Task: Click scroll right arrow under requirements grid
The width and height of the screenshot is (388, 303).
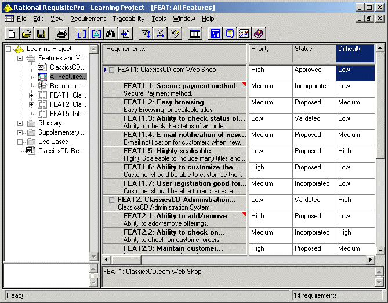Action: point(371,260)
